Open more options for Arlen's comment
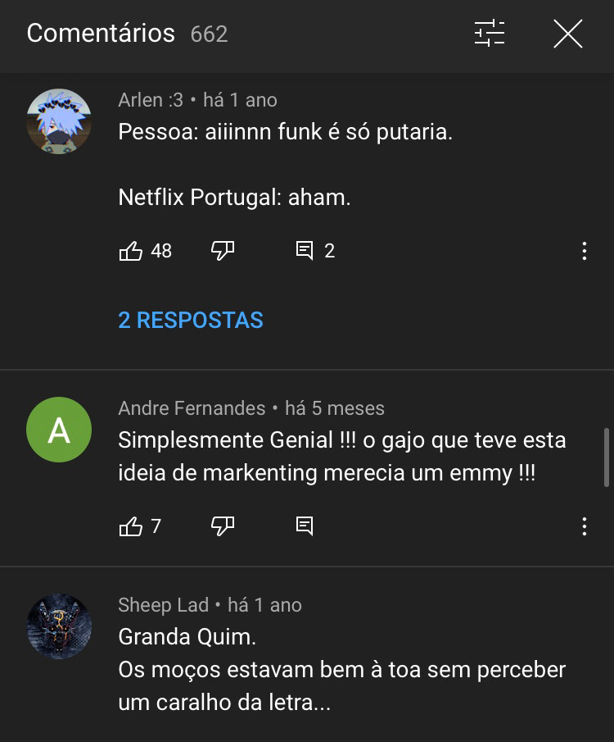This screenshot has height=742, width=614. (584, 251)
